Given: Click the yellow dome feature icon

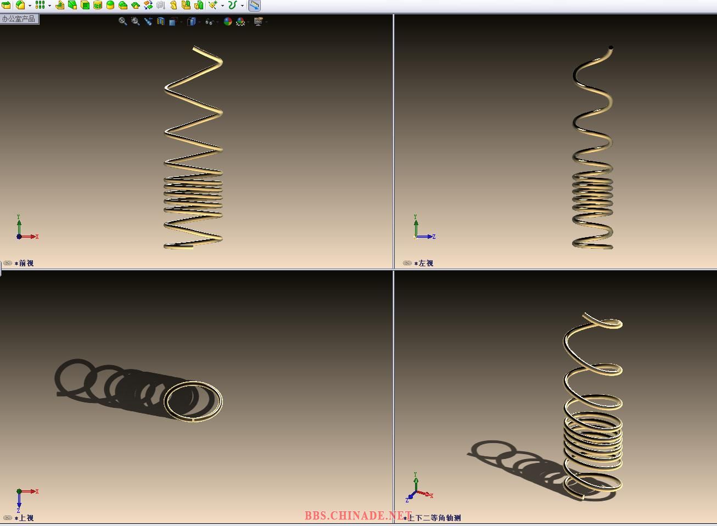Looking at the screenshot, I should 110,5.
